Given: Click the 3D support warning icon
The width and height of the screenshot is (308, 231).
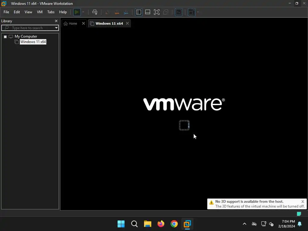Looking at the screenshot, I should click(x=211, y=202).
